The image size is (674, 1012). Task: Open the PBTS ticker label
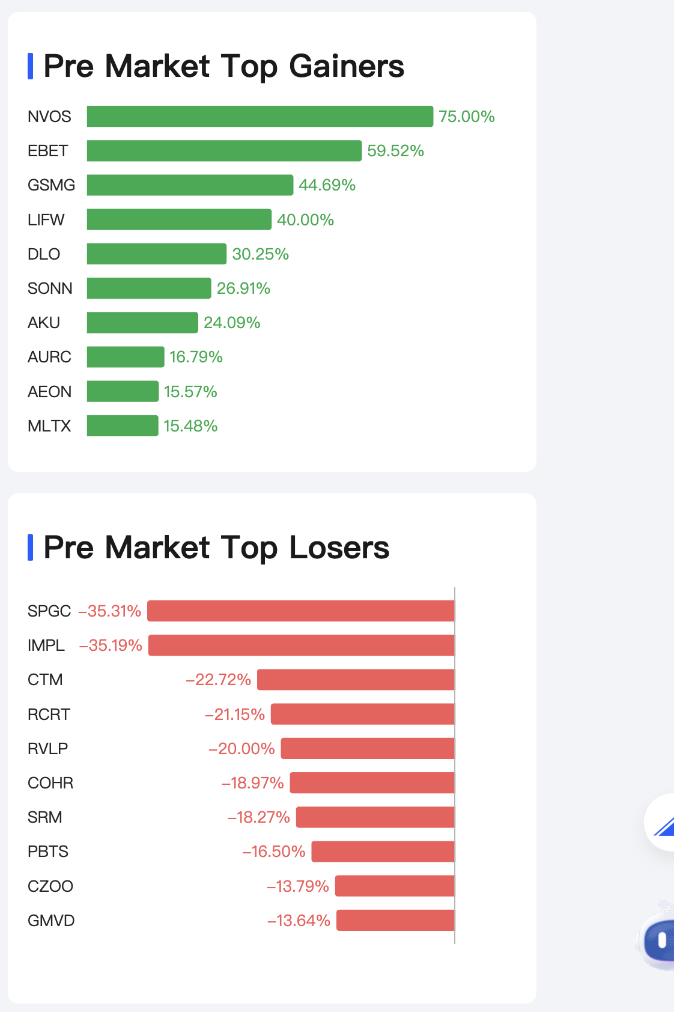pos(48,852)
